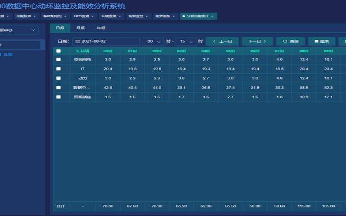Check the IT row checkbox
This screenshot has width=346, height=216.
pos(58,69)
